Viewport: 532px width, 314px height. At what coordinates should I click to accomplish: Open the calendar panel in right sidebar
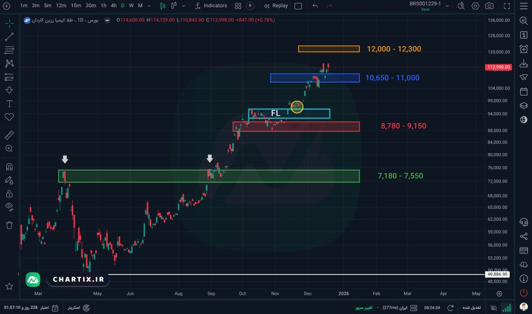coord(524,91)
